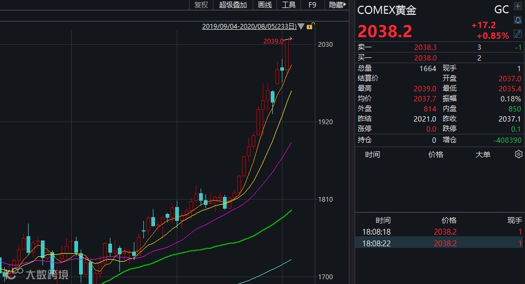This screenshot has width=525, height=284.
Task: Click the 总量 value 1664
Action: pyautogui.click(x=427, y=68)
